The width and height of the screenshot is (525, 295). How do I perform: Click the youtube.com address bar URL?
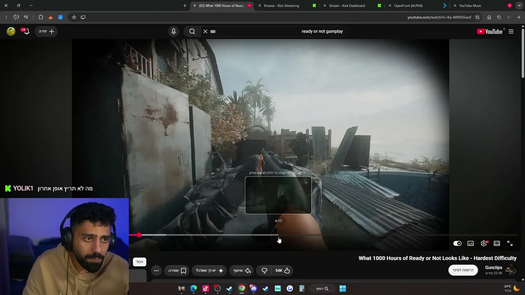tap(439, 17)
